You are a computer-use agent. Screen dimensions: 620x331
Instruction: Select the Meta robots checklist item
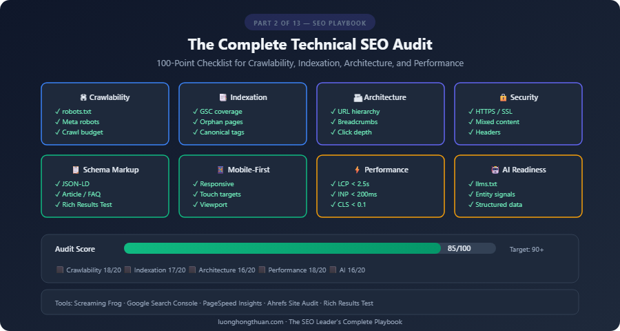pyautogui.click(x=77, y=122)
